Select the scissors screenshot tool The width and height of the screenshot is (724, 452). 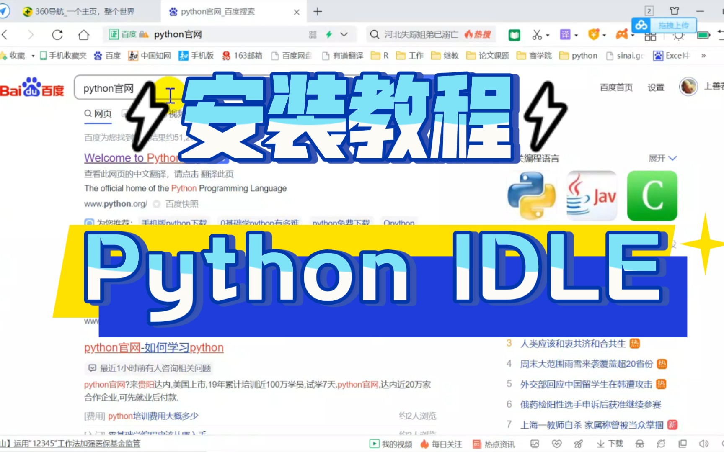click(x=537, y=35)
